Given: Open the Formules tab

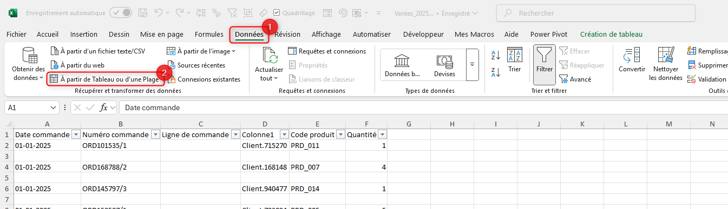Looking at the screenshot, I should 209,34.
